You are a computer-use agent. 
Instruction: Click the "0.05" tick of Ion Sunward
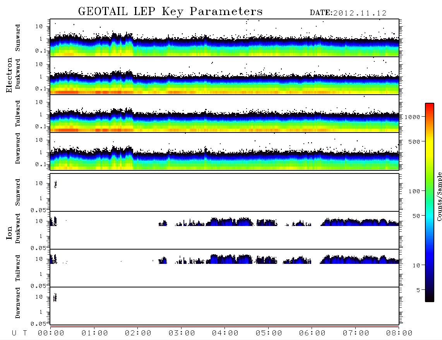click(38, 210)
